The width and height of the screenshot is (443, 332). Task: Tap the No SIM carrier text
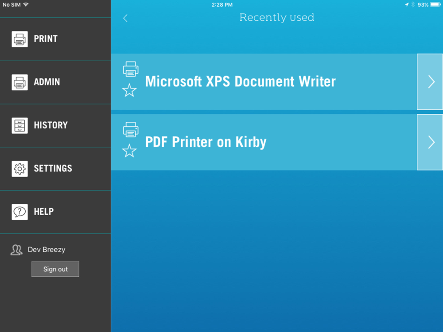point(12,5)
